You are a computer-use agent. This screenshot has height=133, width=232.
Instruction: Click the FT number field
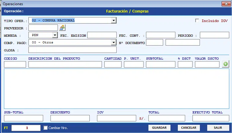click(x=26, y=128)
